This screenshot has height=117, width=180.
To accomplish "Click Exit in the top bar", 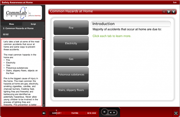I will 175,2.
